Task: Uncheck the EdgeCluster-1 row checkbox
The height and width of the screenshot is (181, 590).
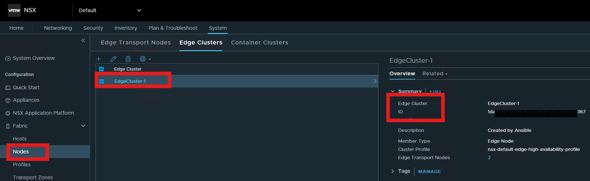Action: pos(102,81)
